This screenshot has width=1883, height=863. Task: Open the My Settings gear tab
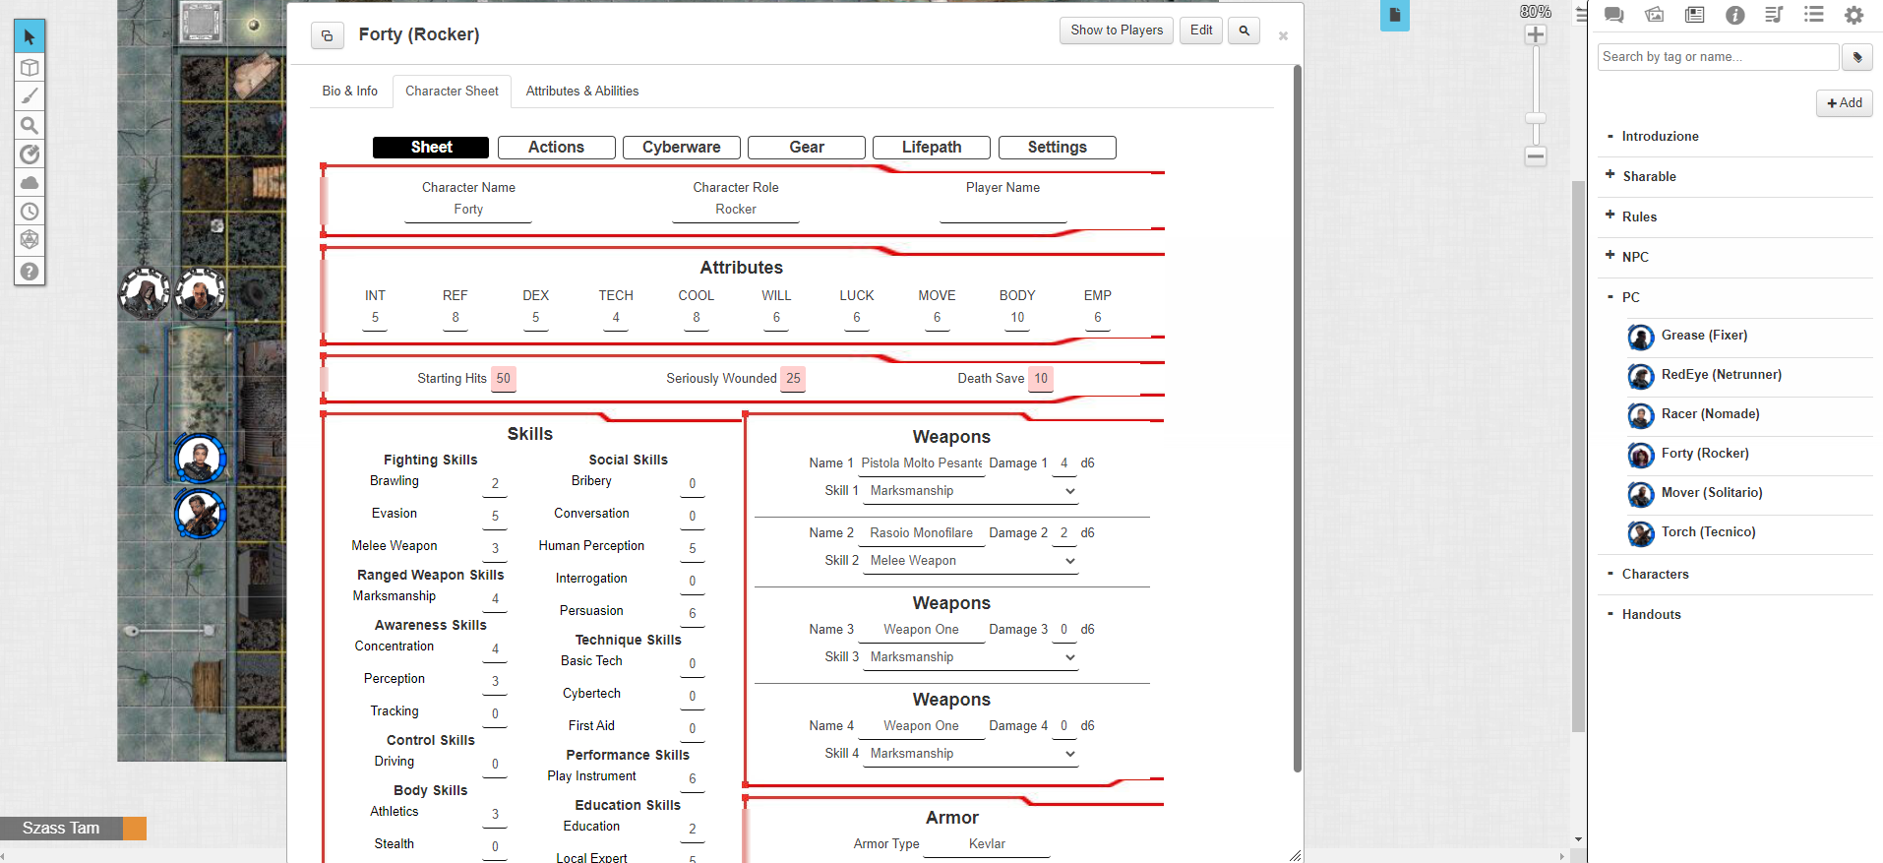[1853, 15]
